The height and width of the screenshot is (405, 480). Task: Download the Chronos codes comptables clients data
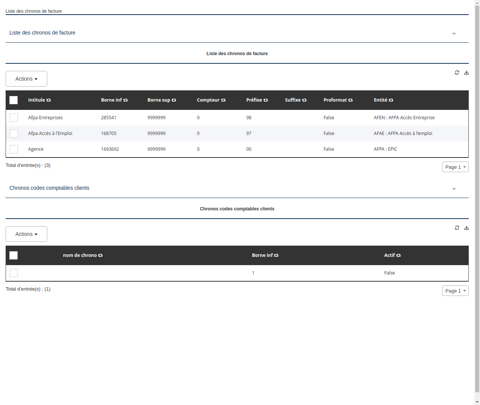[x=466, y=228]
